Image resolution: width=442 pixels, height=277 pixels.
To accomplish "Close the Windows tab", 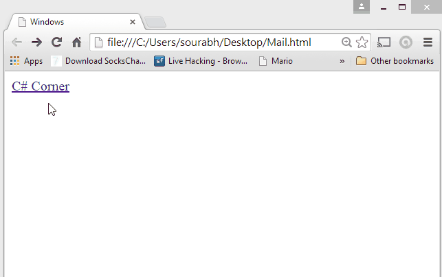I will [x=133, y=22].
